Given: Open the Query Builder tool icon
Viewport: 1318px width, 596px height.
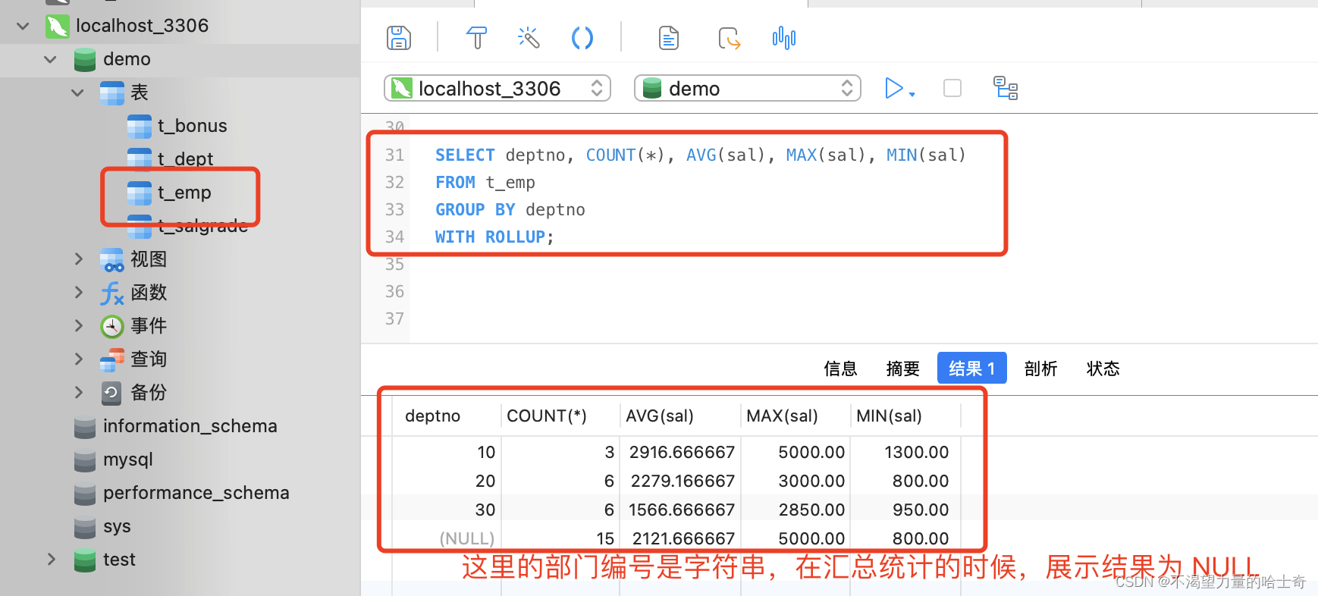Looking at the screenshot, I should pos(476,38).
